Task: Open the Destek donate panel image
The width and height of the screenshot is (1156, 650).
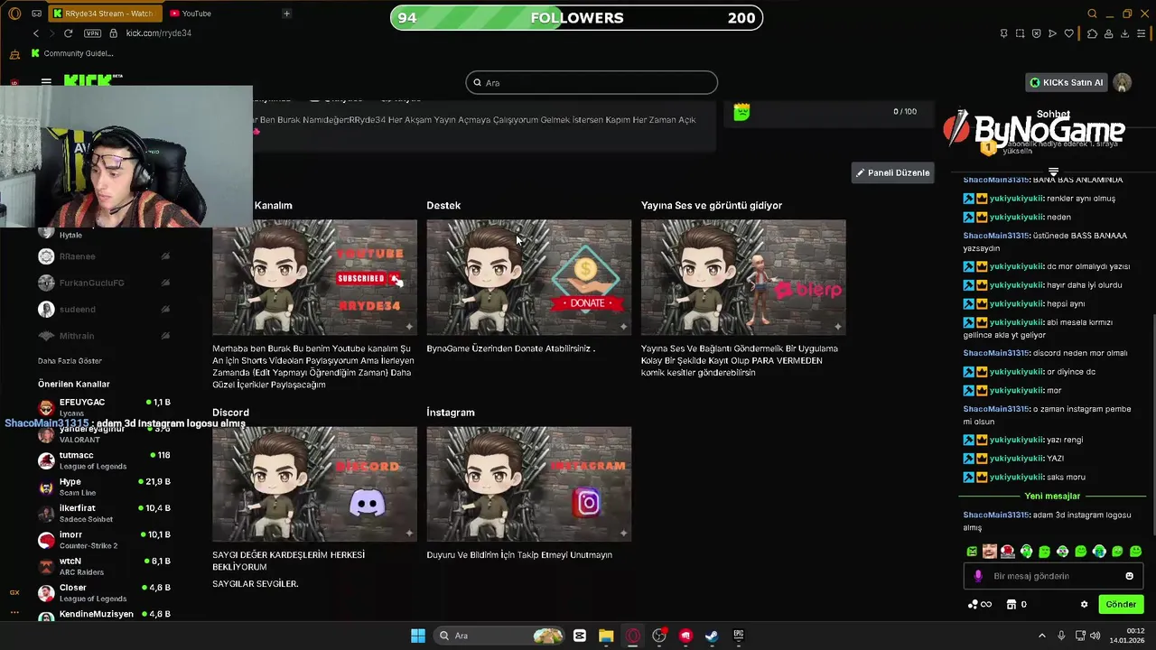Action: (x=529, y=277)
